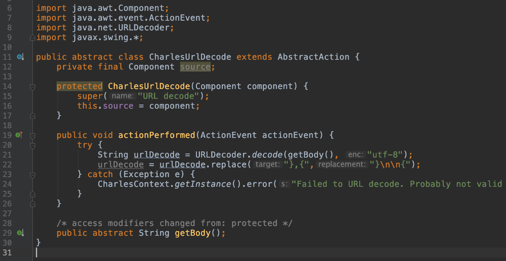
Task: Collapse the constructor fold marker on line 14
Action: click(x=32, y=86)
